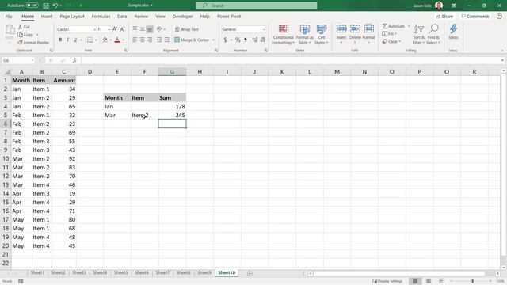Click the Paste clipboard icon
This screenshot has width=507, height=285.
point(10,30)
